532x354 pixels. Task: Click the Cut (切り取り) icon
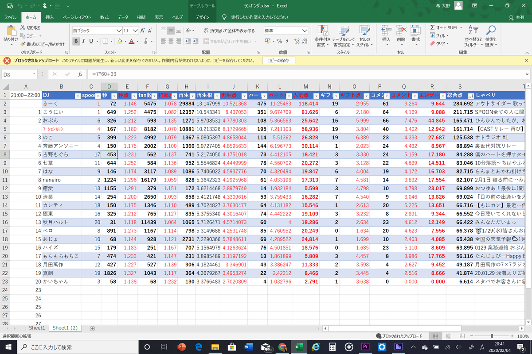tap(23, 28)
